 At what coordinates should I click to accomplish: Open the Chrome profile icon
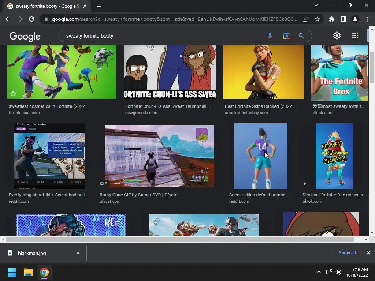(355, 19)
